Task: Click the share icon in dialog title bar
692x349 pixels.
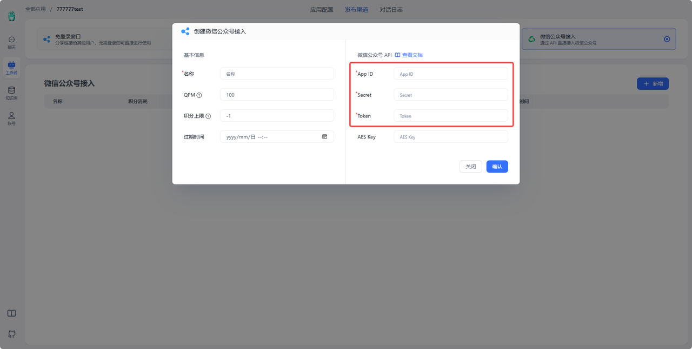Action: tap(185, 31)
